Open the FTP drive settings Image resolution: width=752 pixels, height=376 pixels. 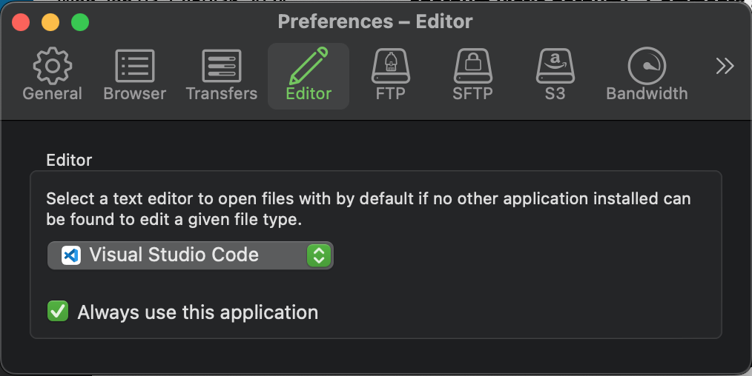tap(390, 75)
